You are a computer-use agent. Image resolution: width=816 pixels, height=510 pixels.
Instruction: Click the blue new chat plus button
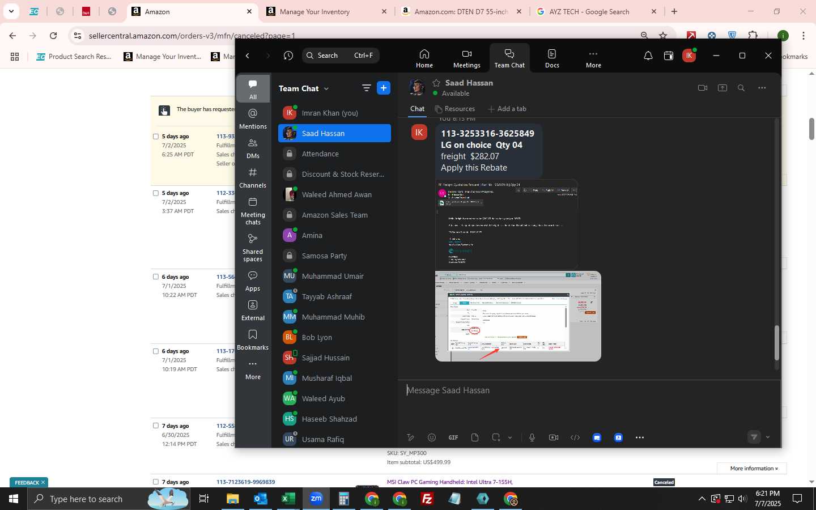tap(384, 88)
